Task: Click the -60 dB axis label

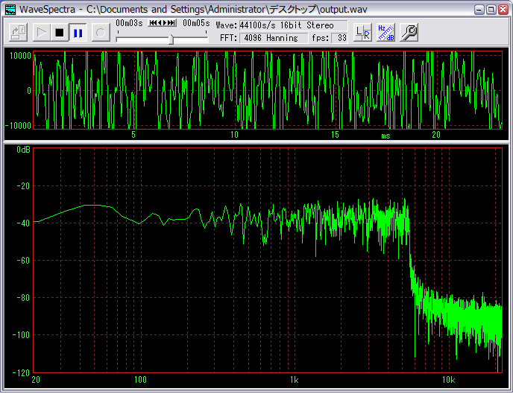Action: coord(23,261)
